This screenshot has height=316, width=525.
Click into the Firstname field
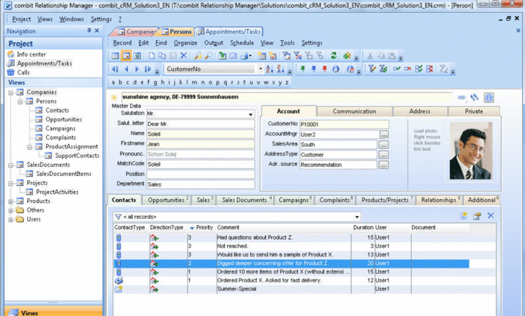pos(200,144)
